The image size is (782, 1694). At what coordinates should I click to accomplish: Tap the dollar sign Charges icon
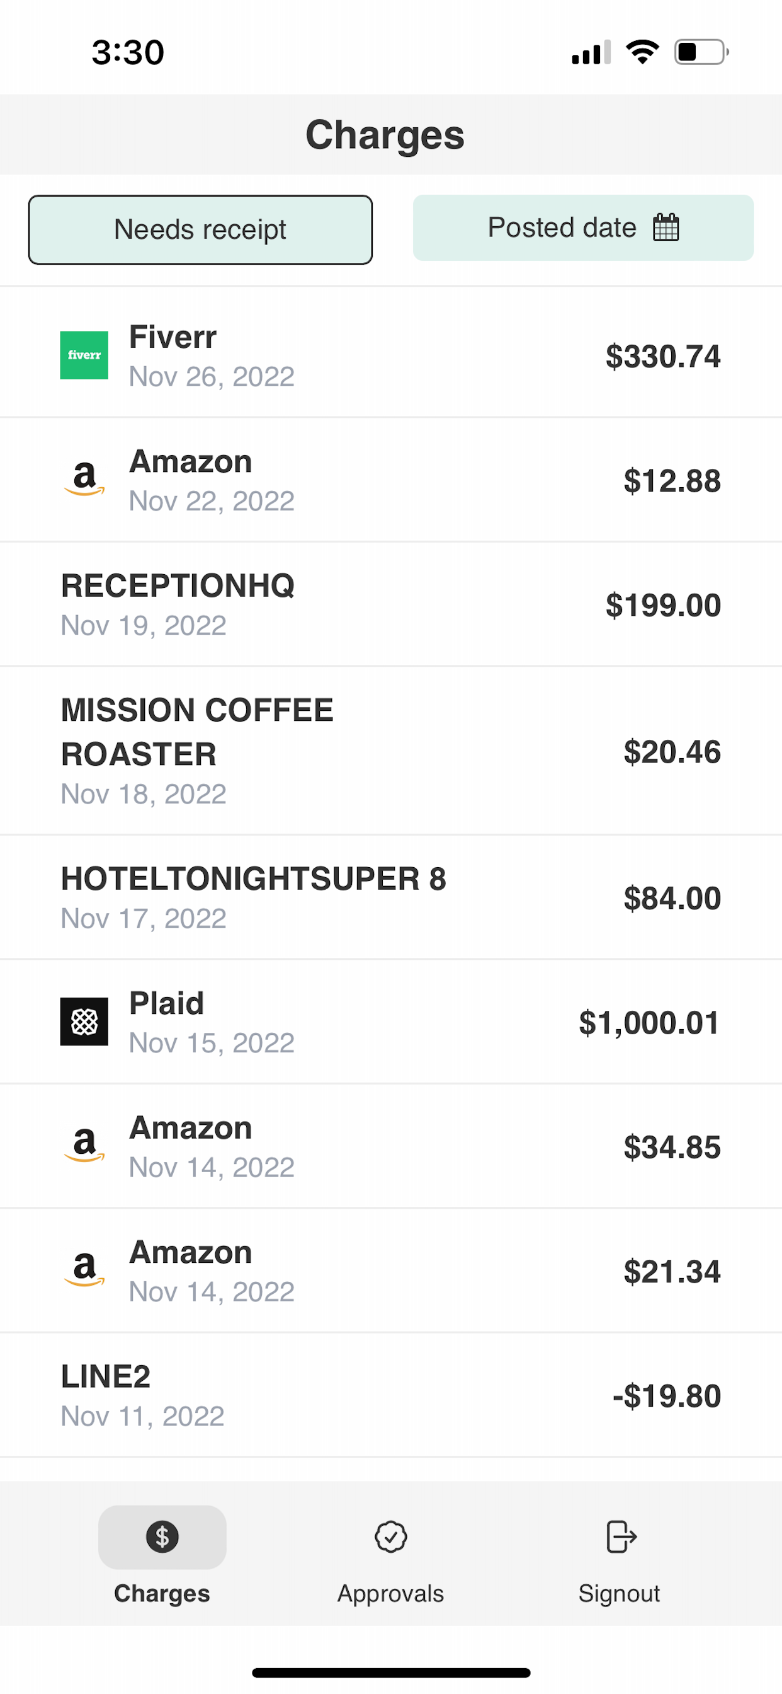click(162, 1537)
